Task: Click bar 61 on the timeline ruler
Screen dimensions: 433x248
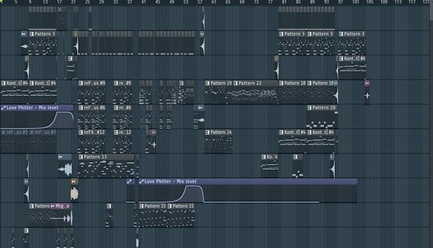Action: (214, 2)
